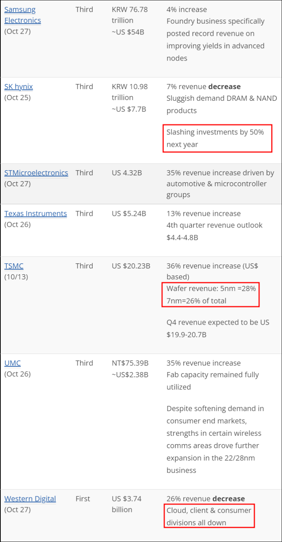
Task: Select the NT$75.39B revenue cell
Action: click(130, 363)
